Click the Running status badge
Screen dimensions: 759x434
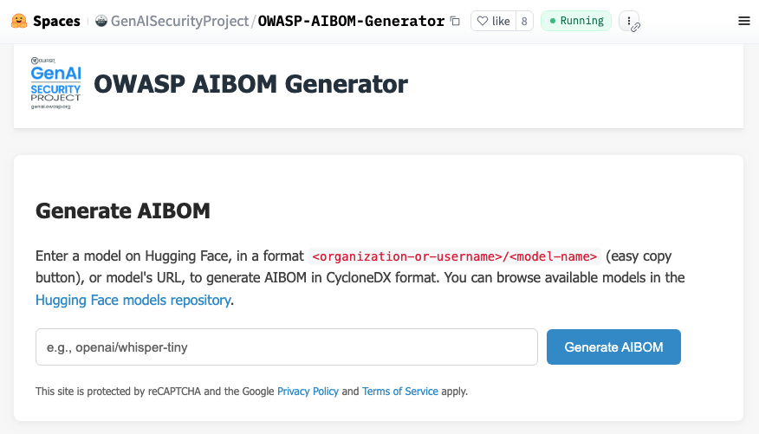(x=575, y=21)
